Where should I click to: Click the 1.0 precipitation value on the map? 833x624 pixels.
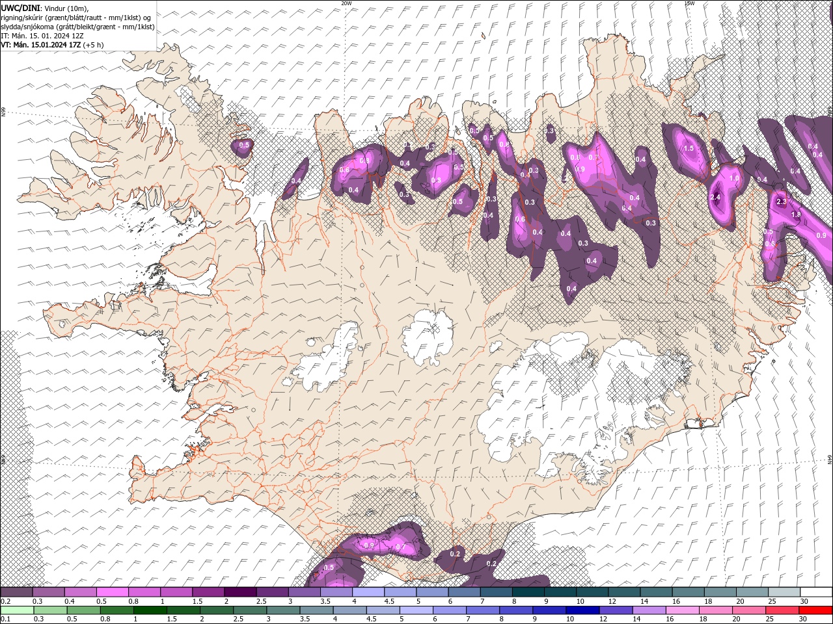735,178
